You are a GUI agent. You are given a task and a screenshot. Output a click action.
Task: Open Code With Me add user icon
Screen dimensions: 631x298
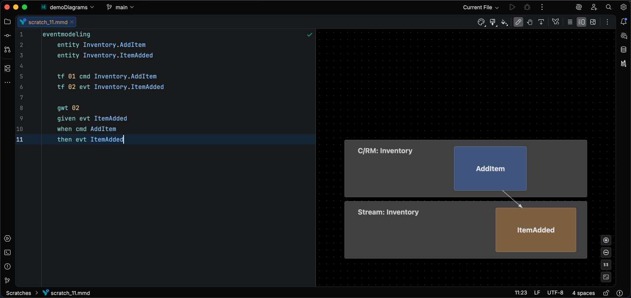pos(594,7)
